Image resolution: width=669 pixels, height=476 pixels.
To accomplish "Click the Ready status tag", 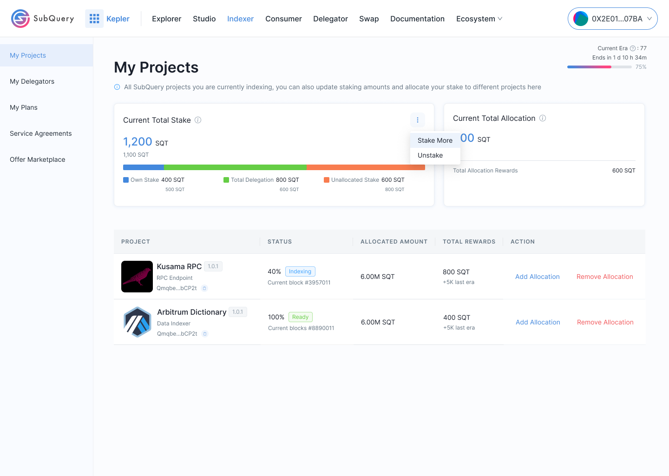I will coord(301,317).
